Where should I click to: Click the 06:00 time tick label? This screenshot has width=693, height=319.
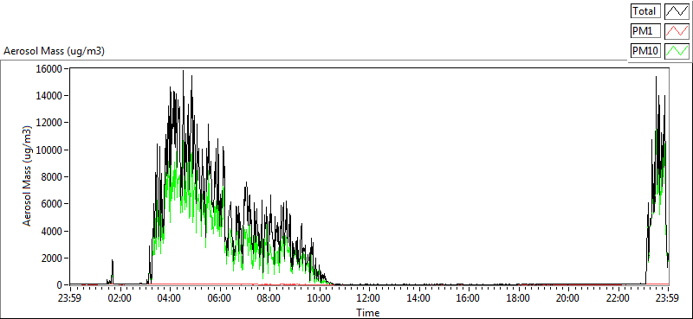[219, 297]
